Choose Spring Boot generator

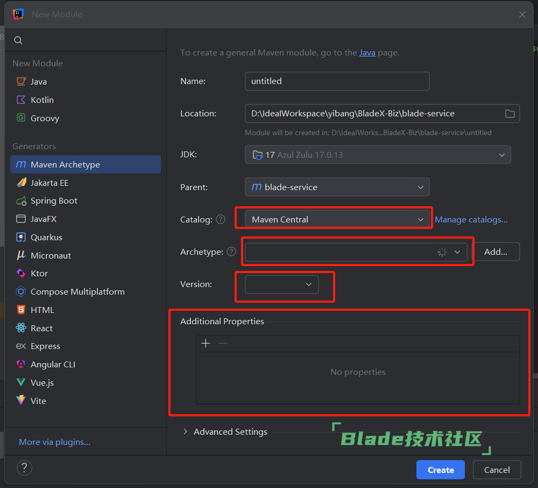86,201
